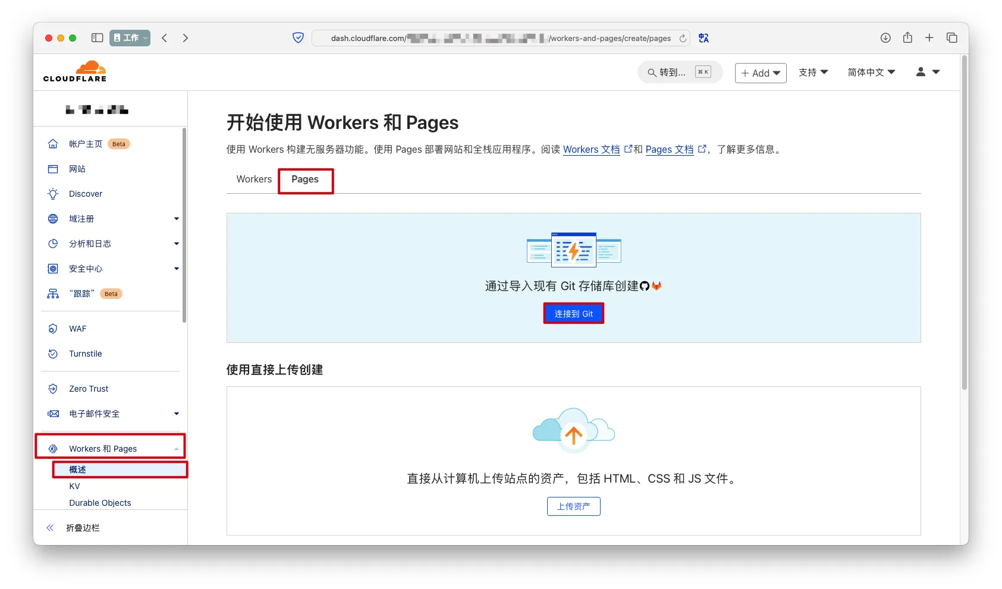Click the 域注册 globe icon
This screenshot has width=1002, height=589.
(x=53, y=219)
